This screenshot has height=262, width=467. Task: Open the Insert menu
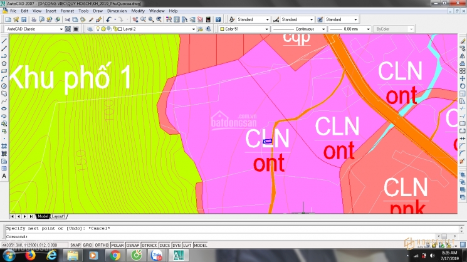[51, 11]
